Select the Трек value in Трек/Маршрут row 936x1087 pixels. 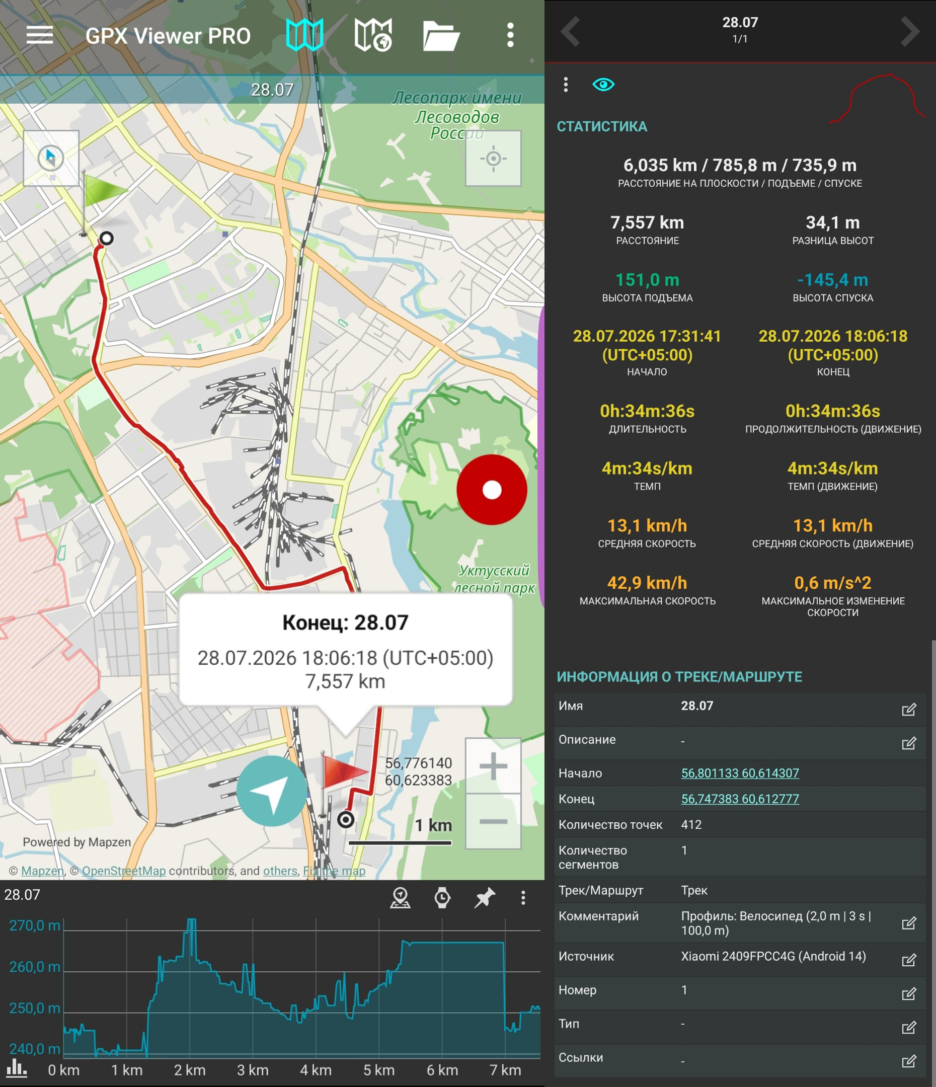pos(694,890)
